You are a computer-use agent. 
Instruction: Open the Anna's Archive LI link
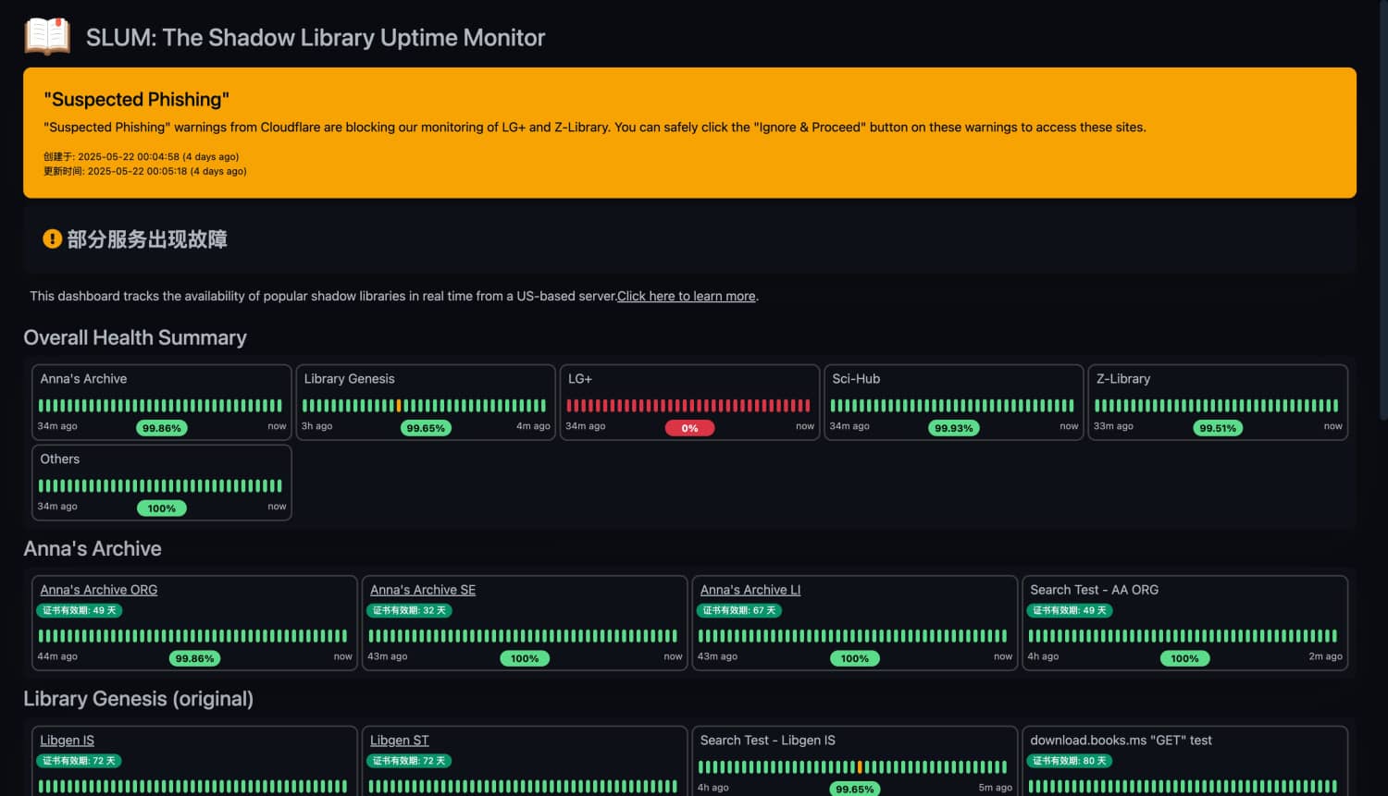[750, 590]
